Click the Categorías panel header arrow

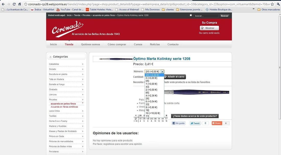pyautogui.click(x=51, y=57)
